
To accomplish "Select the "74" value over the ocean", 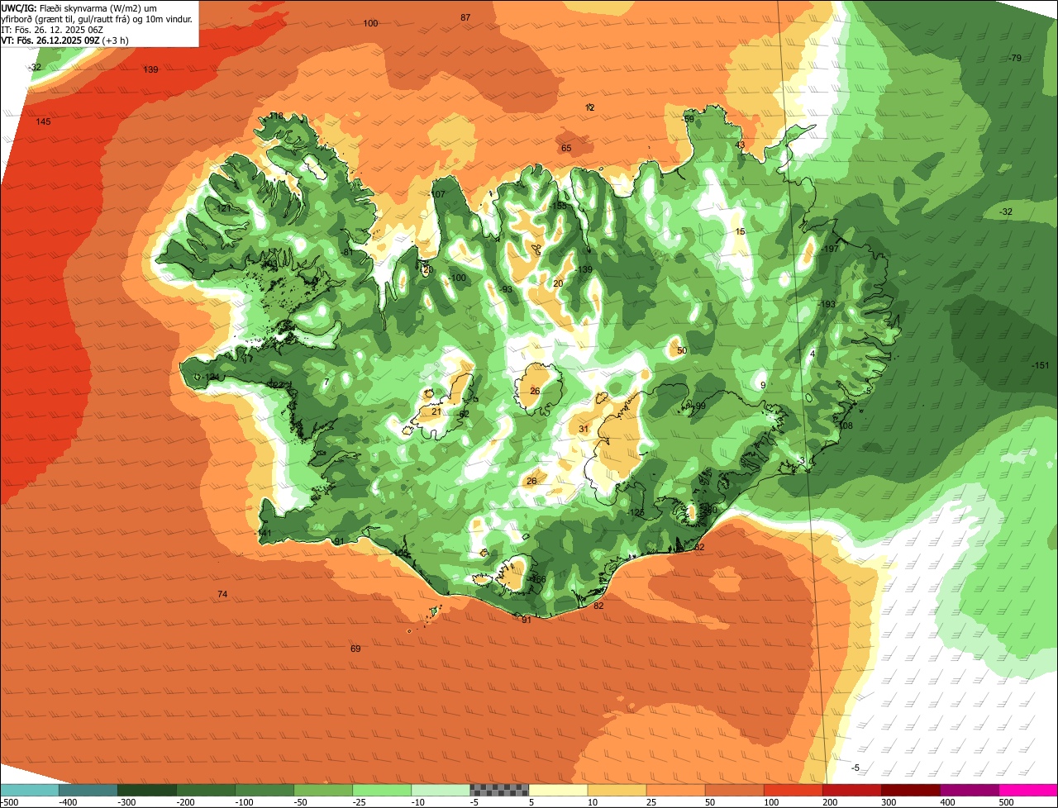I will point(222,594).
